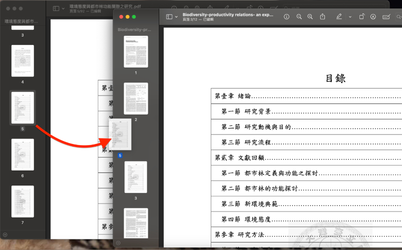The image size is (402, 250).
Task: Rotate page in Biodiversity window
Action: [362, 16]
